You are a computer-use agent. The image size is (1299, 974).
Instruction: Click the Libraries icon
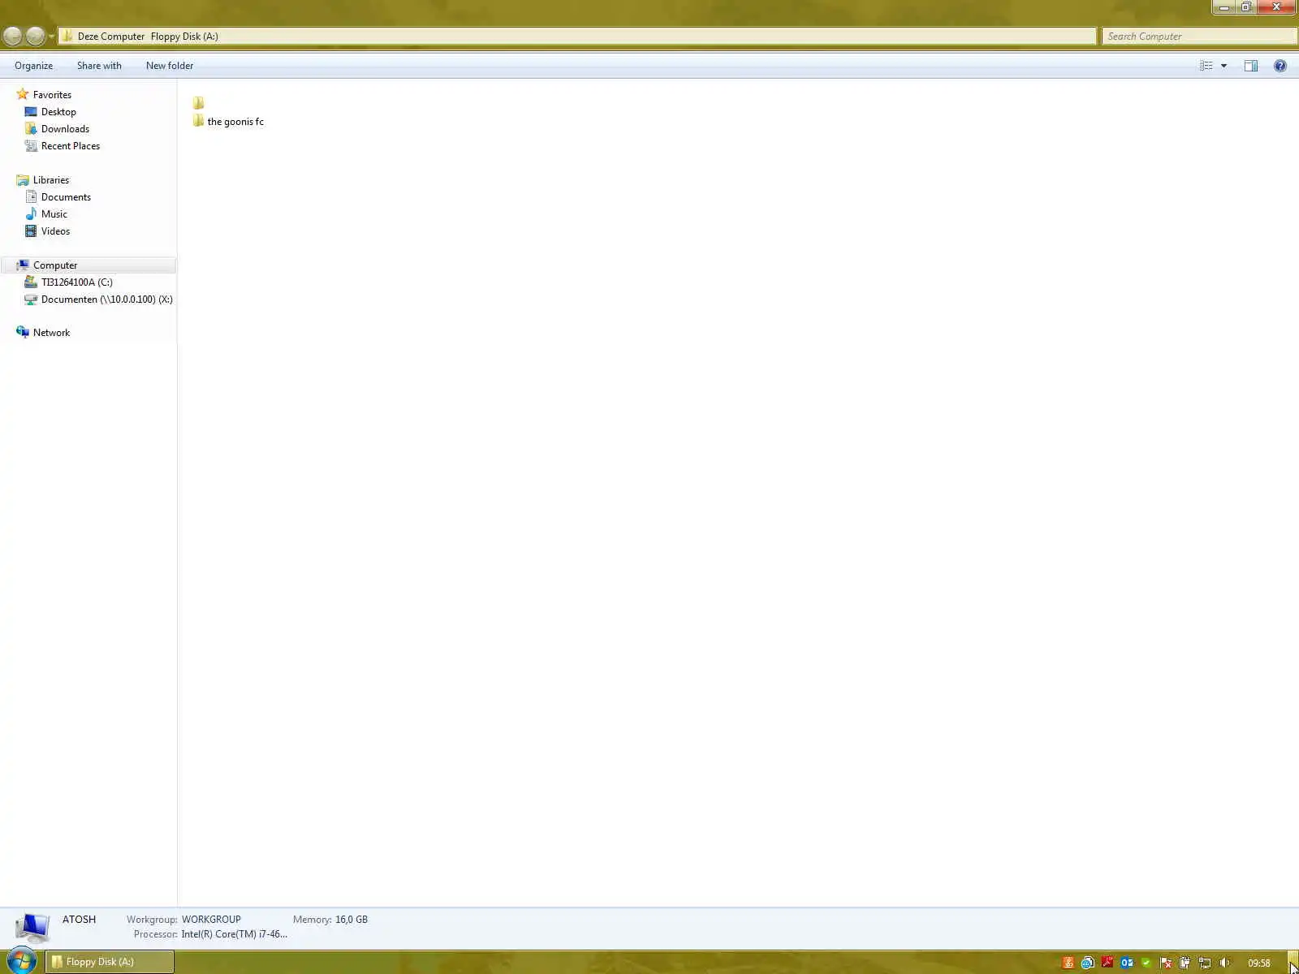click(23, 179)
